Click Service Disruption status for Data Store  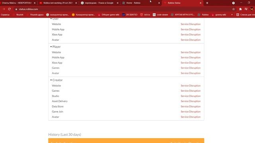[190, 106]
